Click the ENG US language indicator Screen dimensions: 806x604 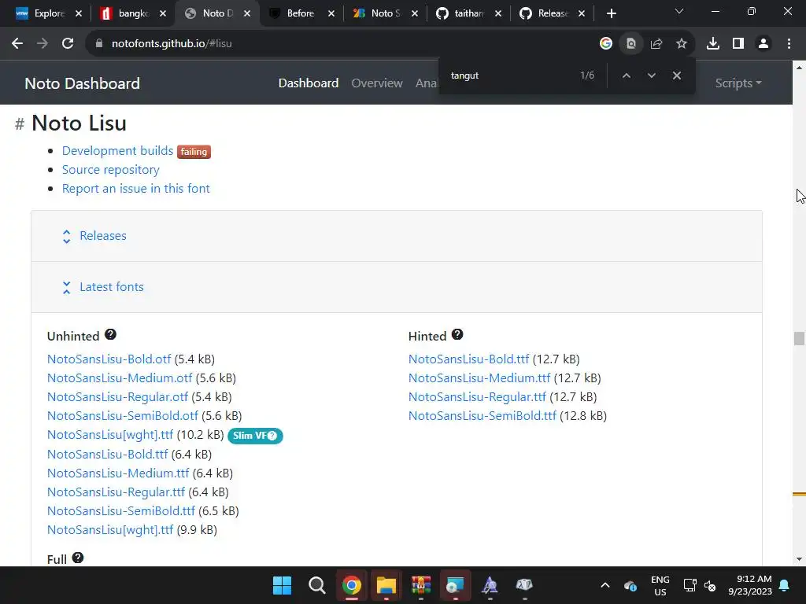tap(660, 585)
